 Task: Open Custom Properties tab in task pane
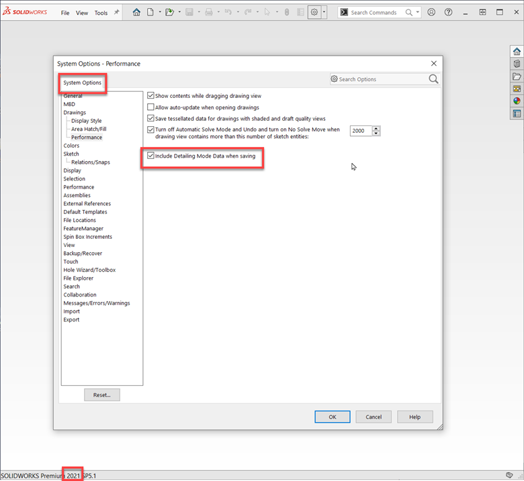click(x=517, y=114)
